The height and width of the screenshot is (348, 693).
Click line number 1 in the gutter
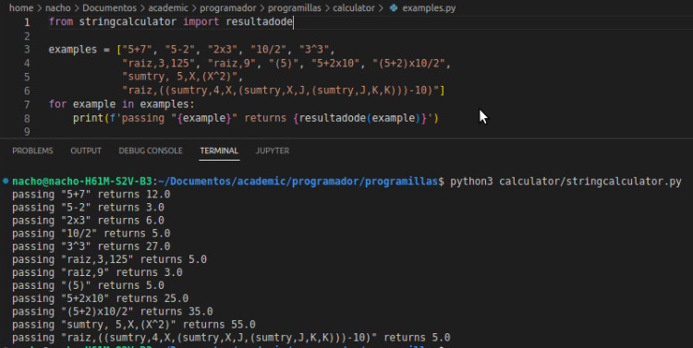pos(27,22)
